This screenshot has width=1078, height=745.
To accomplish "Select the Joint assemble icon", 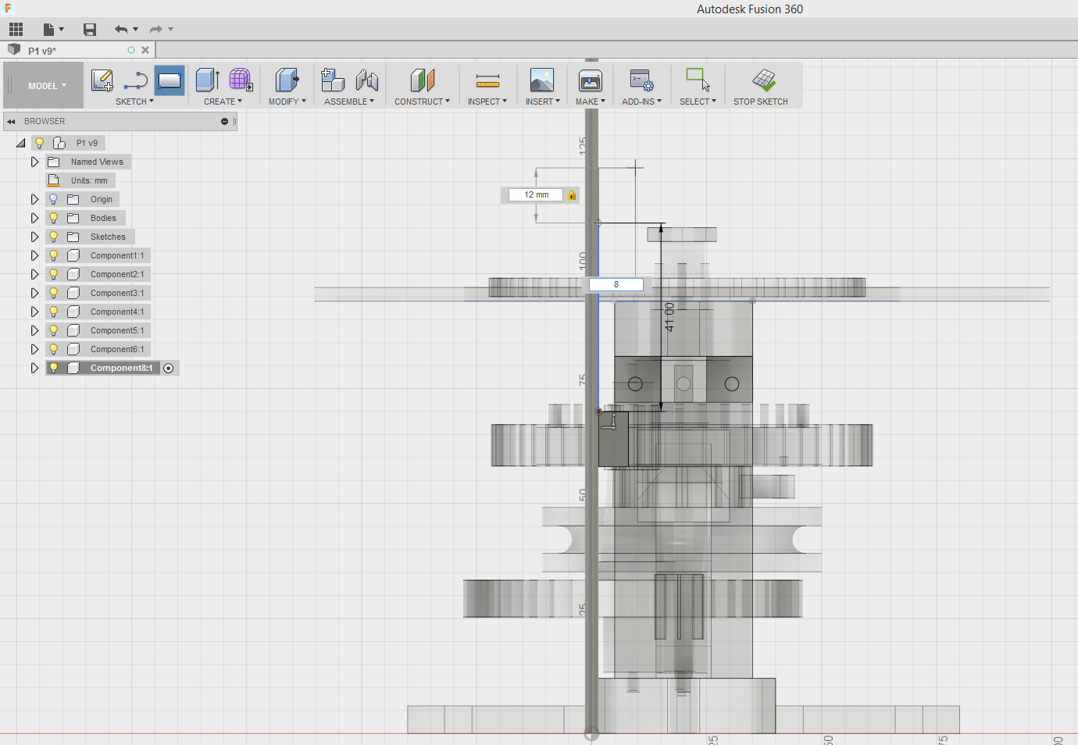I will click(367, 80).
